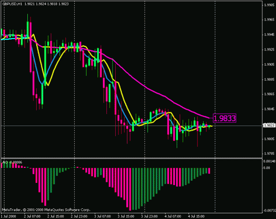Click the 1.9965 price scale value
This screenshot has height=219, width=276.
pos(269,20)
